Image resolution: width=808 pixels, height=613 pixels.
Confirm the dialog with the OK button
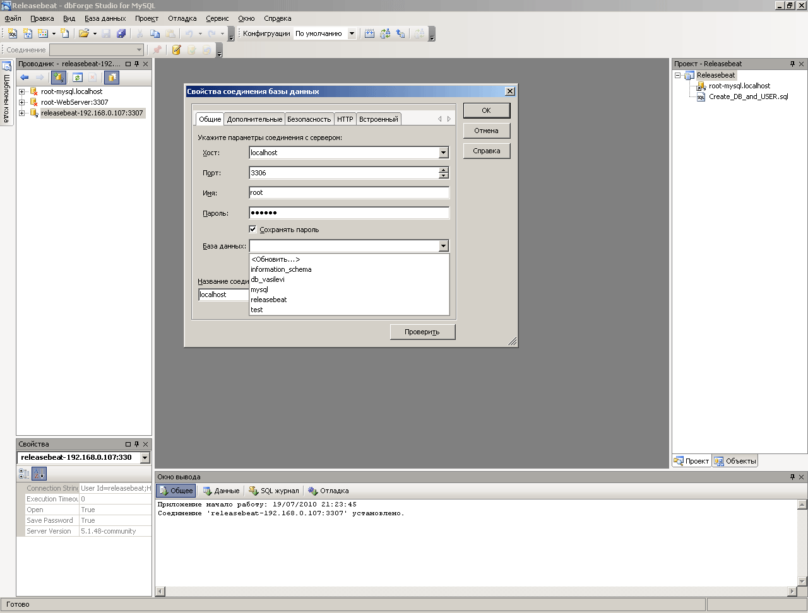tap(486, 110)
